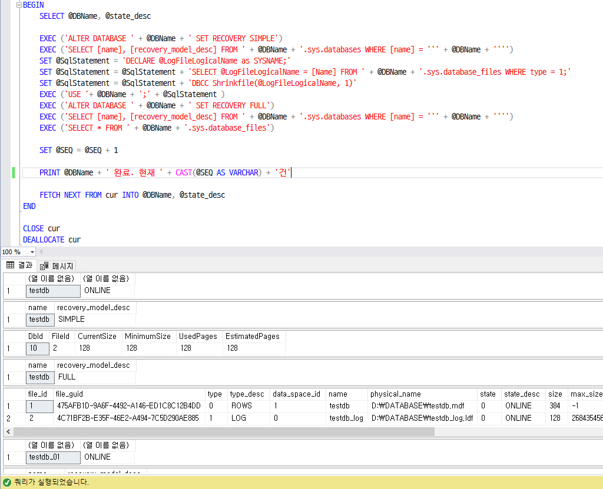Select the SIMPLE recovery model cell
This screenshot has height=489, width=603.
tap(71, 319)
